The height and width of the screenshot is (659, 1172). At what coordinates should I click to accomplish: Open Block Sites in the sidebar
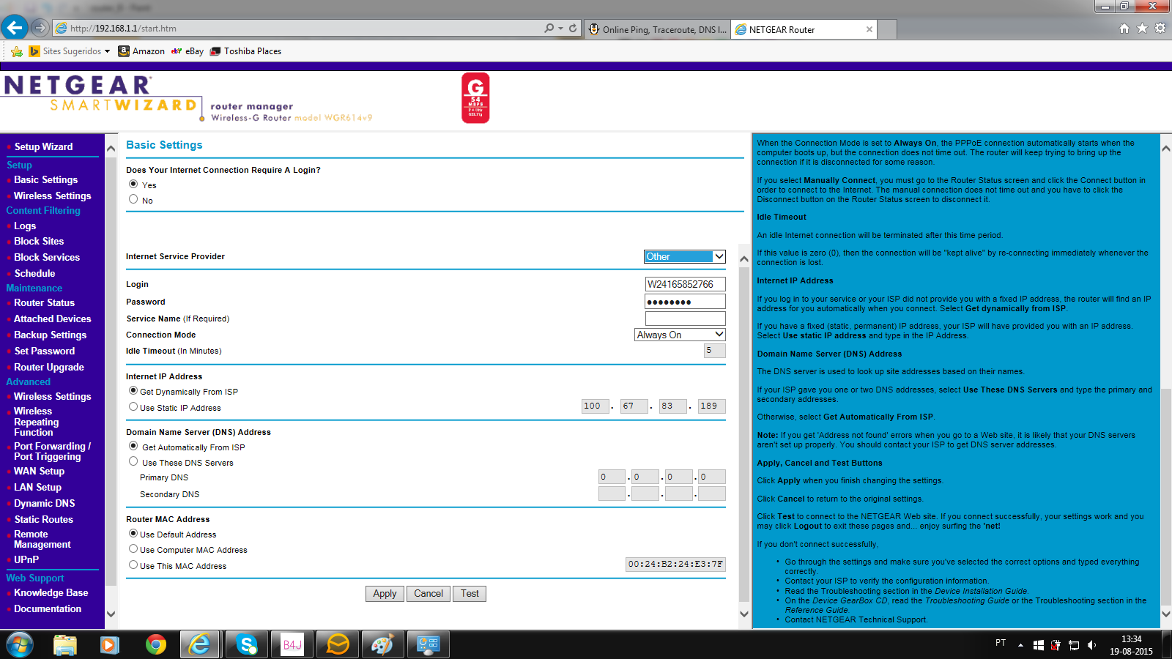click(39, 241)
